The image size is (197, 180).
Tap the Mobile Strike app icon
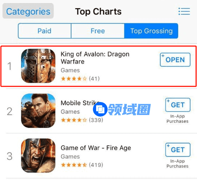tap(38, 111)
